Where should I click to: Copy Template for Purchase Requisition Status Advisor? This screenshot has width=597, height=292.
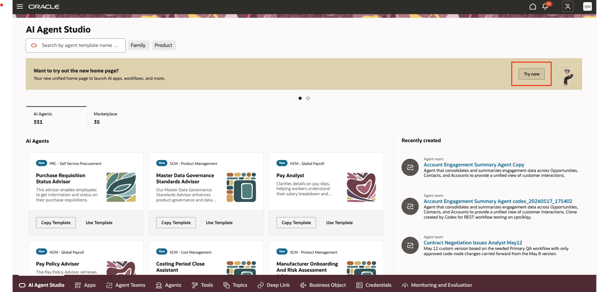[x=56, y=223]
